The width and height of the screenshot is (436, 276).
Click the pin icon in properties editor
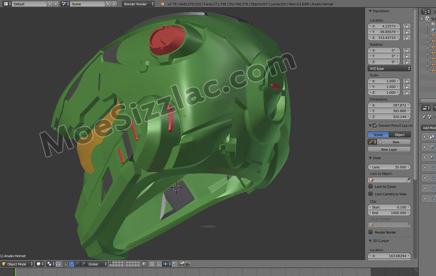(x=424, y=117)
